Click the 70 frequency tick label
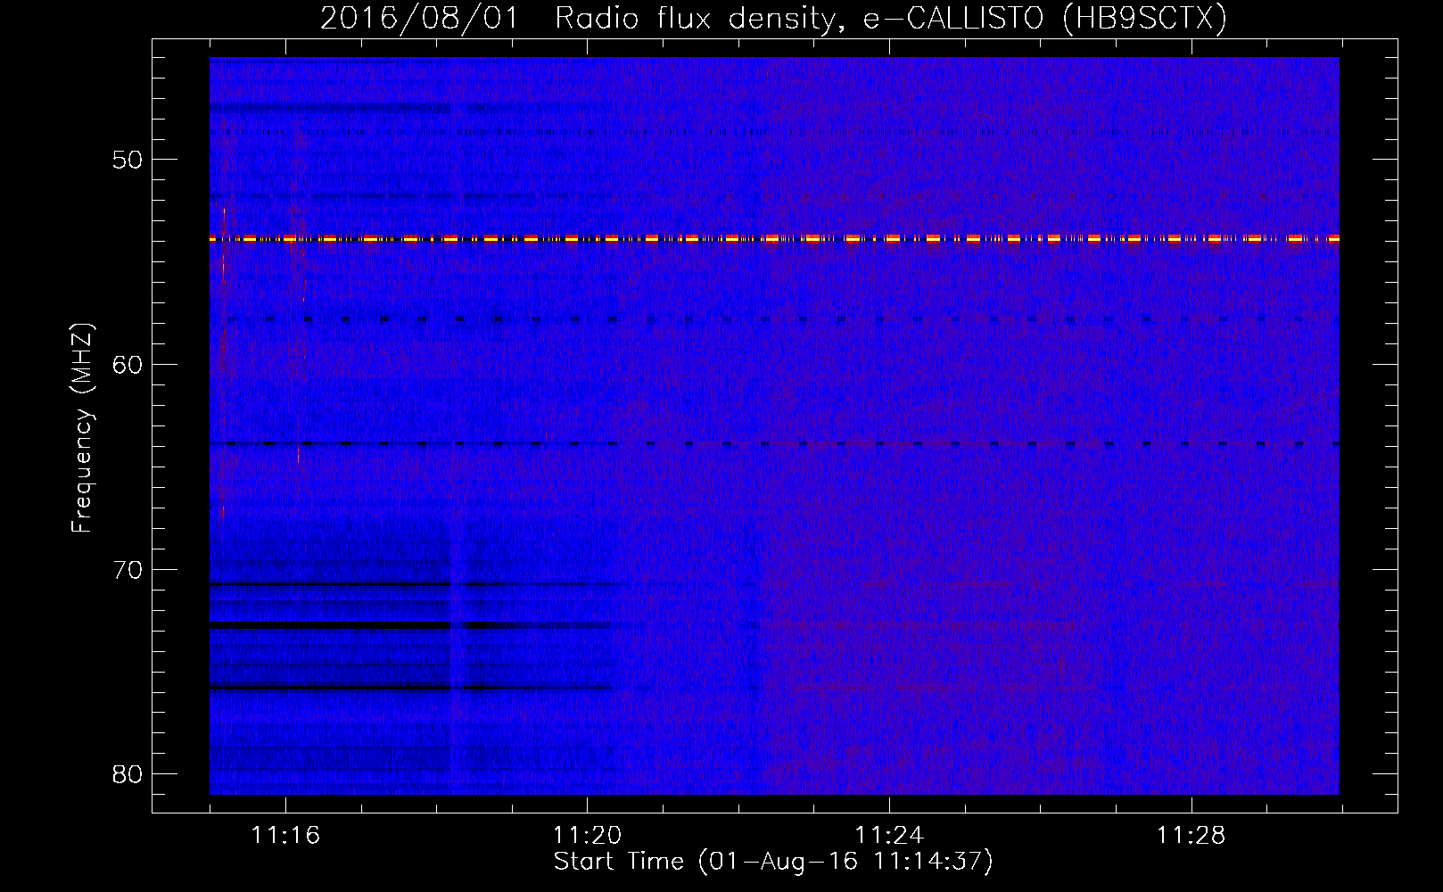Viewport: 1443px width, 892px height. [128, 570]
